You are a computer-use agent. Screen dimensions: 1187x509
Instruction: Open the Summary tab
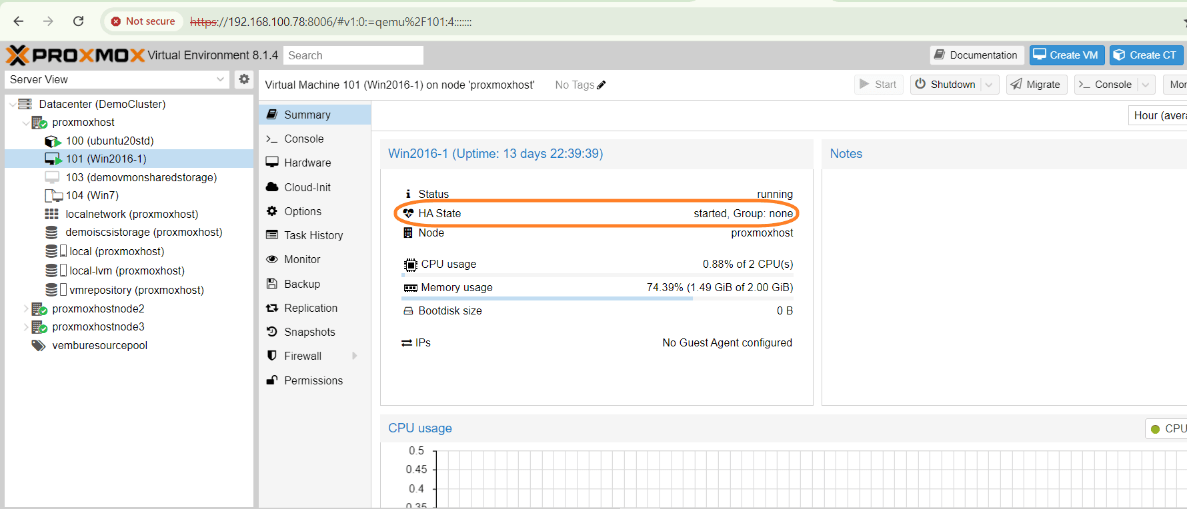click(315, 115)
